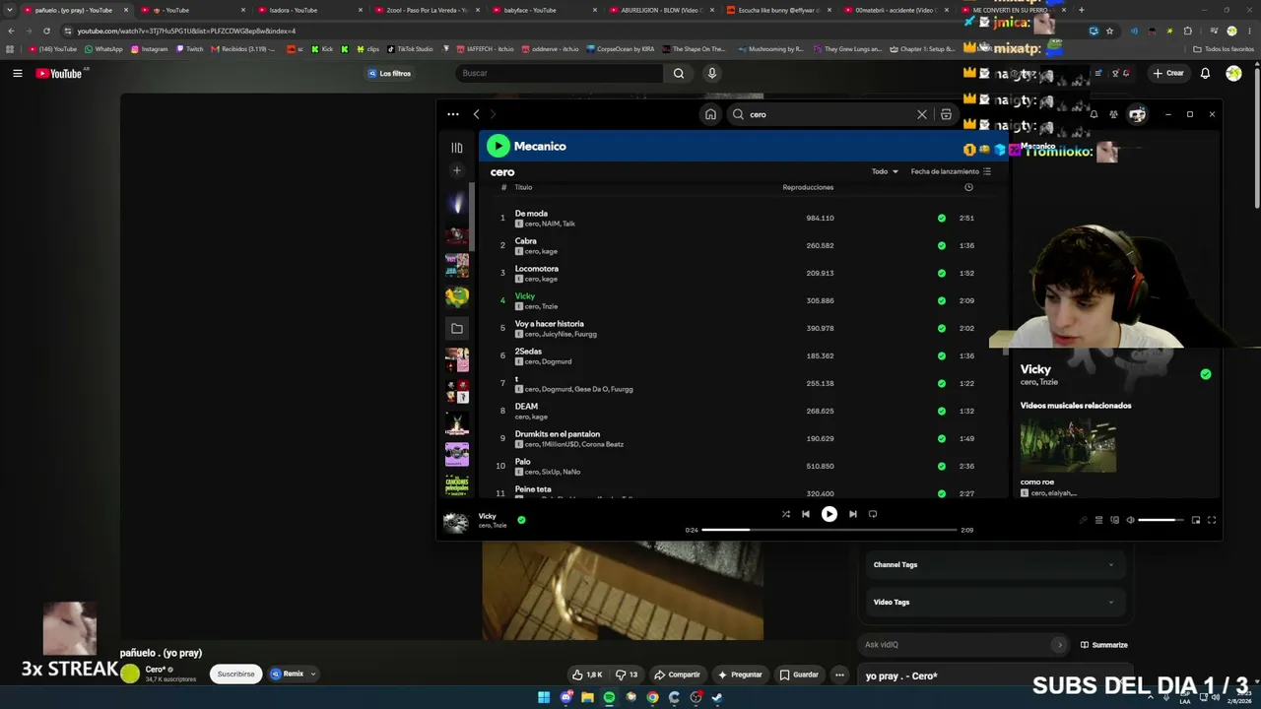Enter Spotify fullscreen mode
1261x709 pixels.
[x=1212, y=520]
